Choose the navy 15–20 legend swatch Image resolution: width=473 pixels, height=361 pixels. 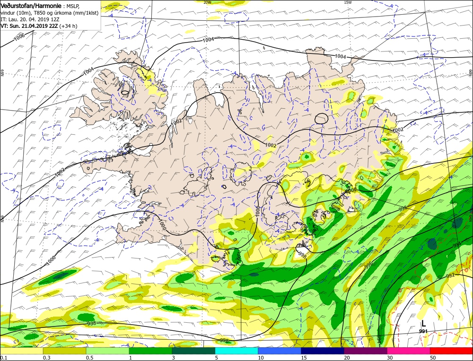coord(323,351)
